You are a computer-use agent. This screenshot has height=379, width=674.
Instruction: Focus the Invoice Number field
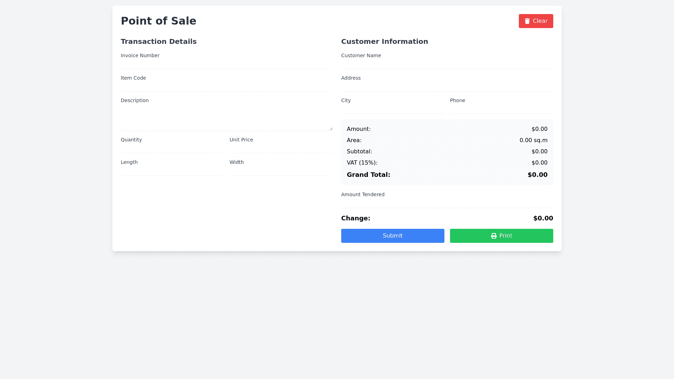point(226,65)
